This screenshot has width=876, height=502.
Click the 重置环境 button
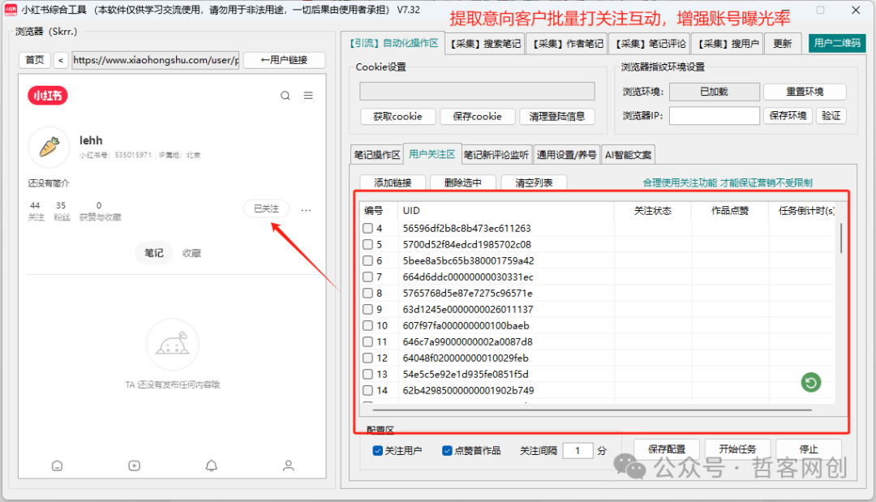tap(805, 92)
